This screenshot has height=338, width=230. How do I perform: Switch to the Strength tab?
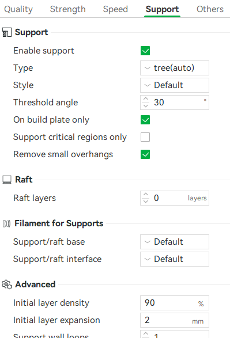(x=68, y=9)
